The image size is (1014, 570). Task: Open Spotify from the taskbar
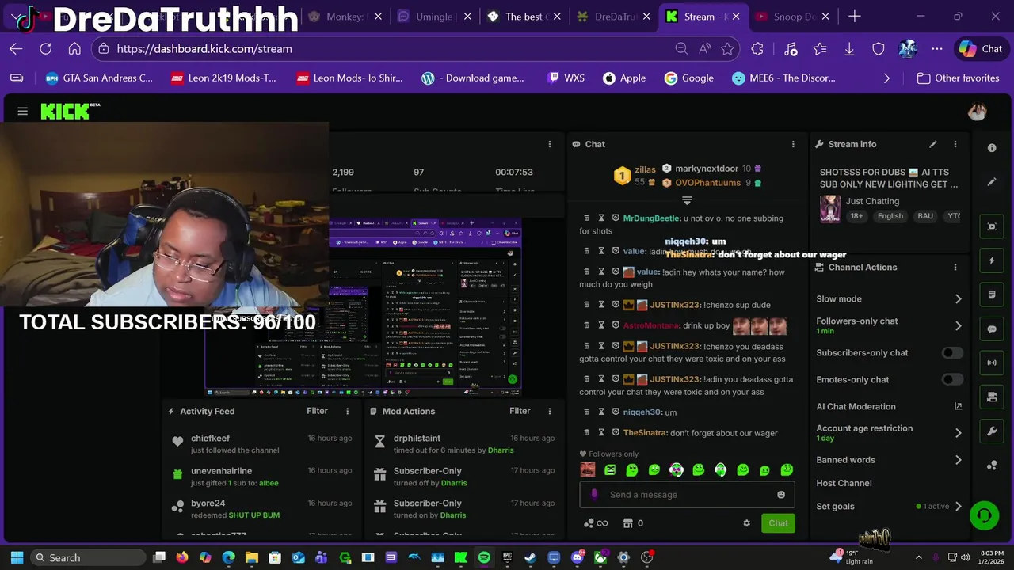click(484, 557)
